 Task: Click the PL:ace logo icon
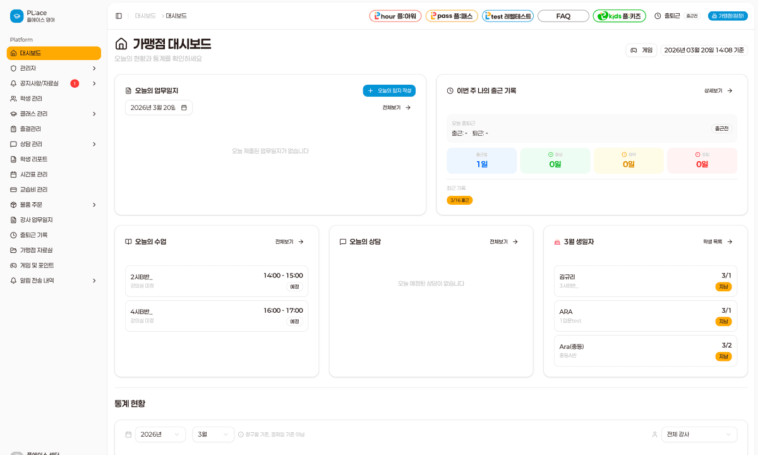16,16
